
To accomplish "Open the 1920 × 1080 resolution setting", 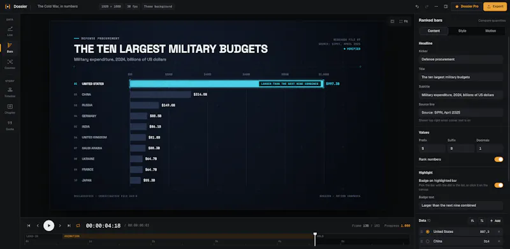I will 111,6.
